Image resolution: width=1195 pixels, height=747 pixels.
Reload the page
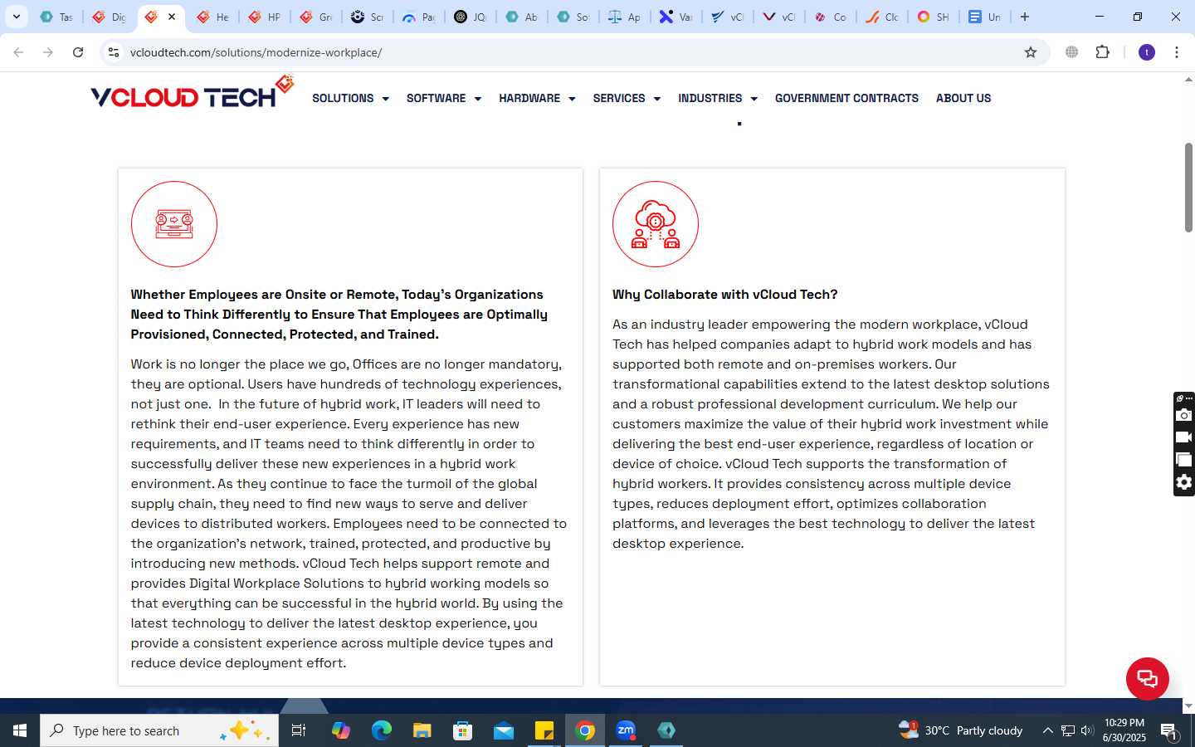78,52
